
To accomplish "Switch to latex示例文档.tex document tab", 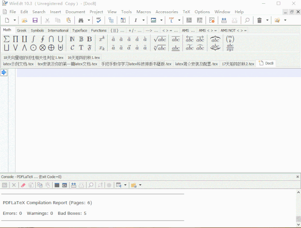I will click(x=18, y=63).
